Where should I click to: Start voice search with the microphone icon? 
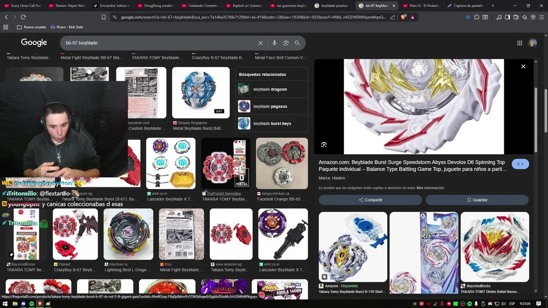(274, 43)
